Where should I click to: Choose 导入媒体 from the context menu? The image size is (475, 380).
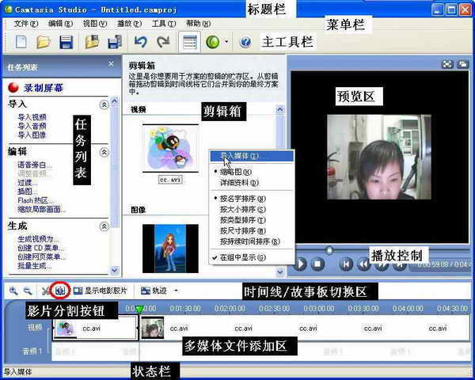[244, 156]
